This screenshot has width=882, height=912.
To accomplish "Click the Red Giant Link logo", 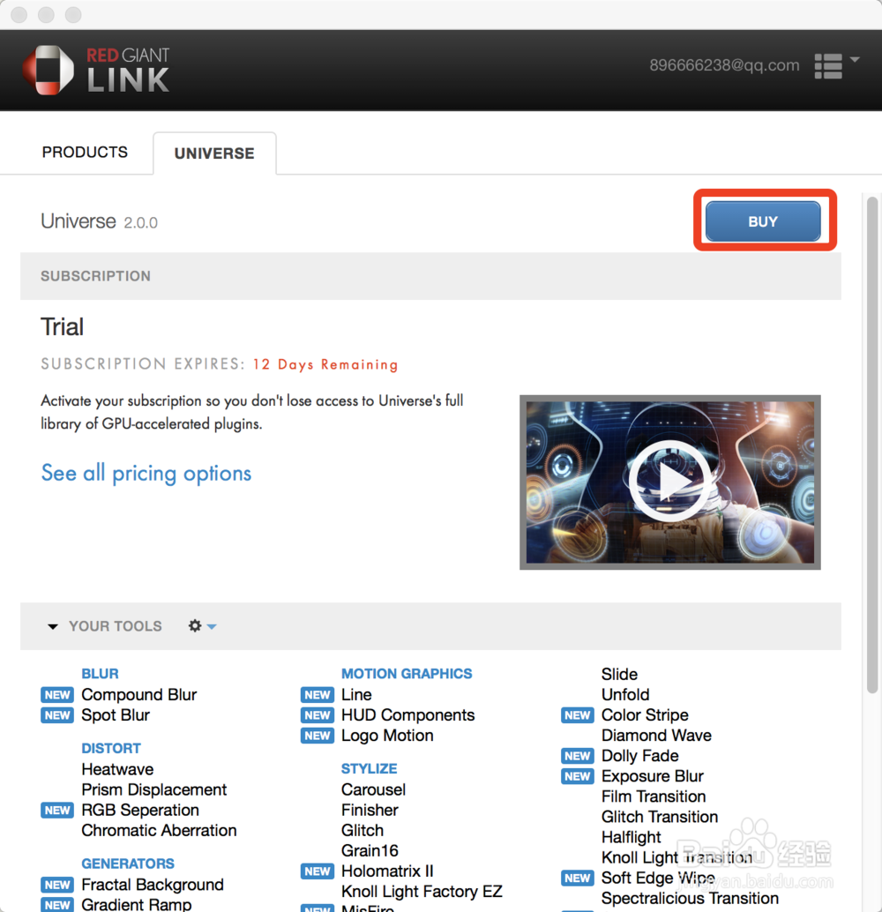I will tap(96, 71).
